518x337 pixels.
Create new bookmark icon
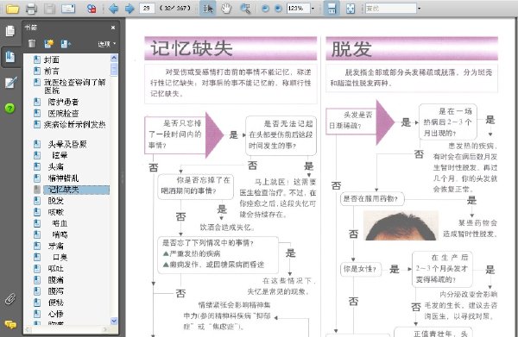(48, 43)
